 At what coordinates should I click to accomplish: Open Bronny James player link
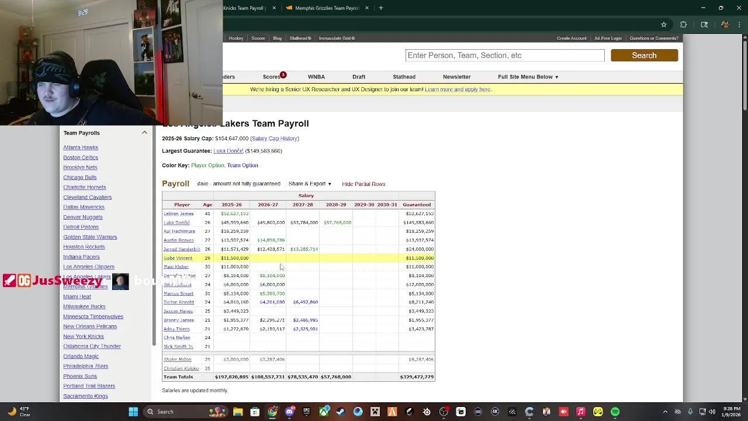[179, 320]
